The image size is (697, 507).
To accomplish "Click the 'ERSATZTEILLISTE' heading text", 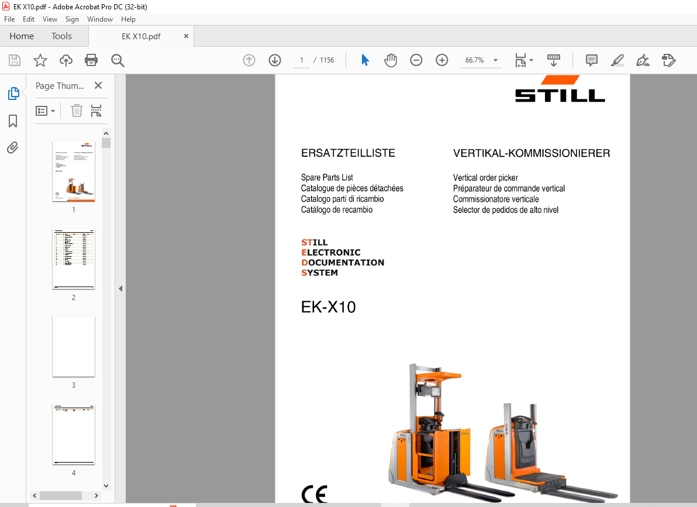I will click(x=348, y=153).
